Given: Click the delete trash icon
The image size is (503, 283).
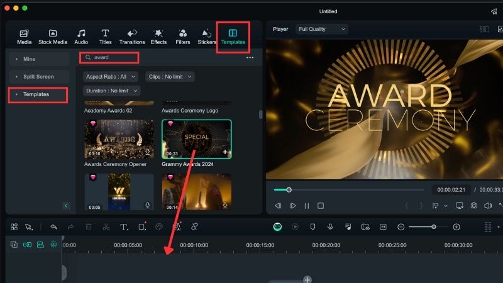Looking at the screenshot, I should tap(89, 227).
